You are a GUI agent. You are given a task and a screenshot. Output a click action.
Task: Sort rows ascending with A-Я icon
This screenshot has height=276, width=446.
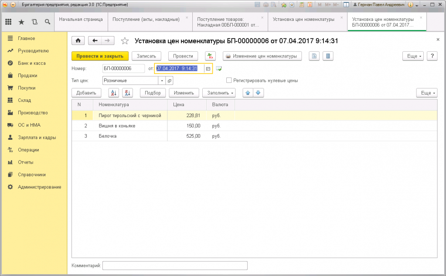point(113,93)
